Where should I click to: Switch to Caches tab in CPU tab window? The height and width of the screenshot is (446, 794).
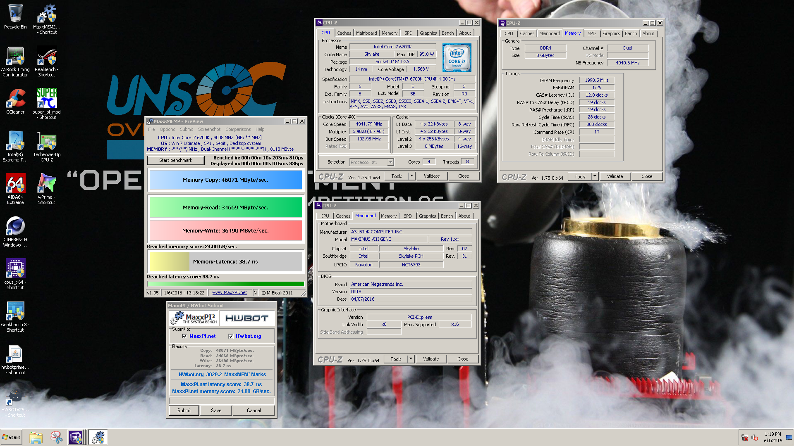(344, 33)
